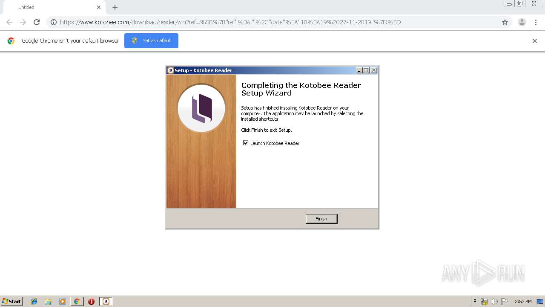Click the Completing the Kotobee Reader heading

301,89
